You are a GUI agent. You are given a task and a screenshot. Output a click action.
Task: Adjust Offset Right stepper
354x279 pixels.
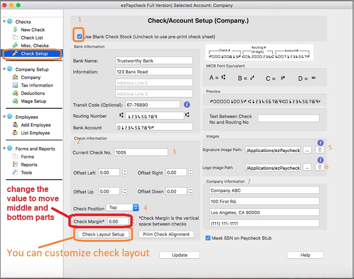pyautogui.click(x=191, y=172)
